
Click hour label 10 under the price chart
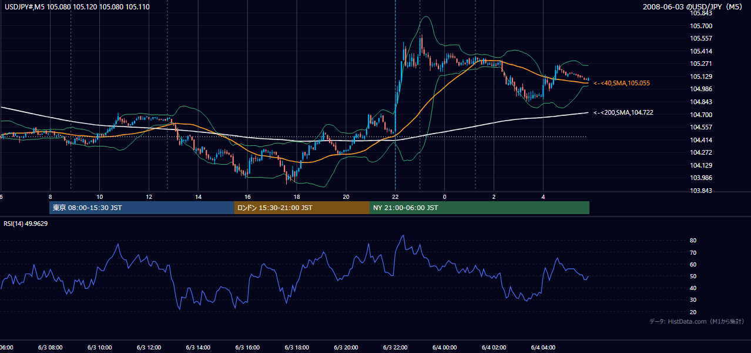click(100, 197)
